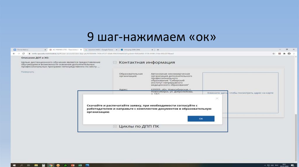Bookmark this page with the star icon

tap(274, 54)
